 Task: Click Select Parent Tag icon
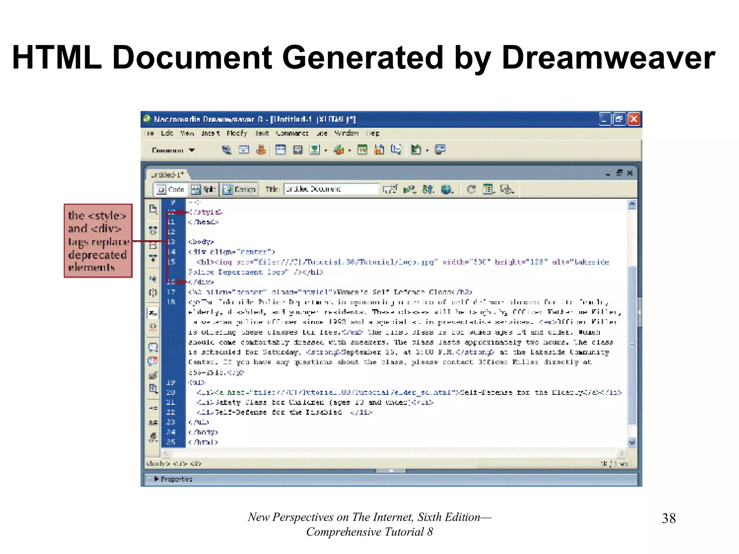pos(153,279)
